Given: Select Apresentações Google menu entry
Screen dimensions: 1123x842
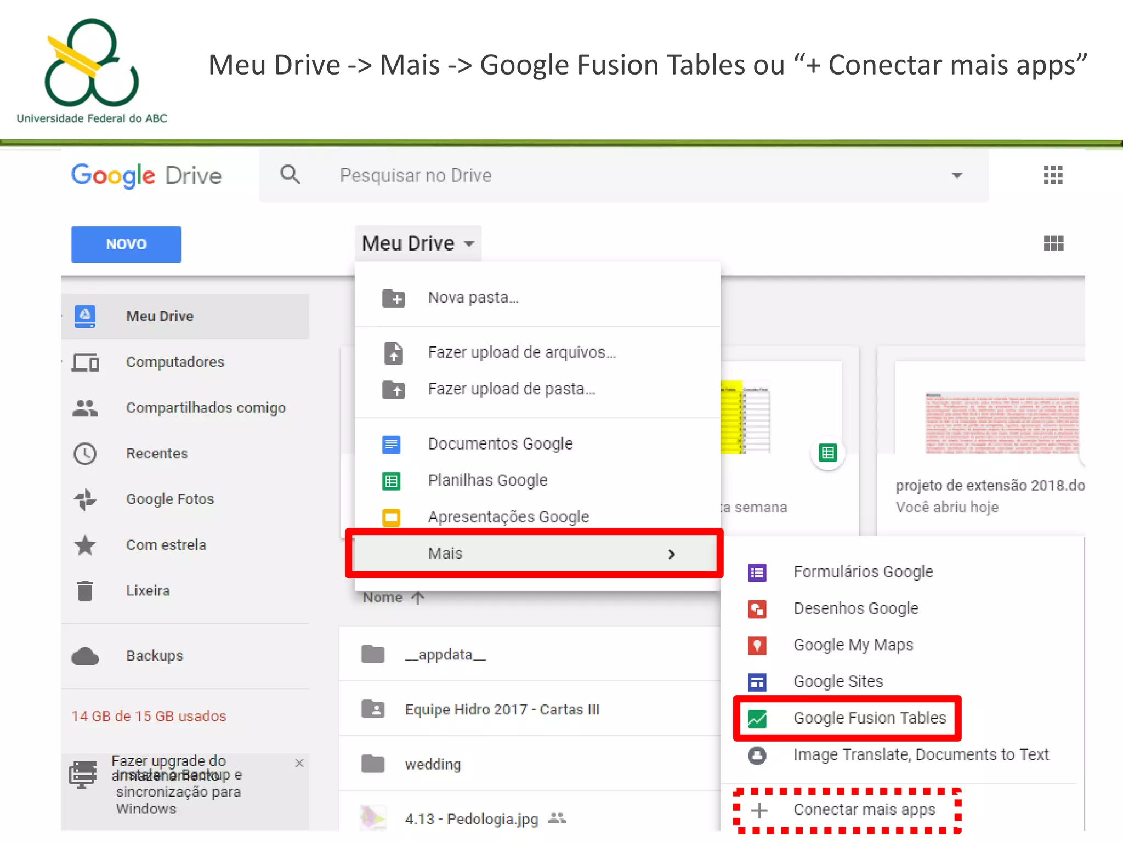Looking at the screenshot, I should (x=537, y=517).
